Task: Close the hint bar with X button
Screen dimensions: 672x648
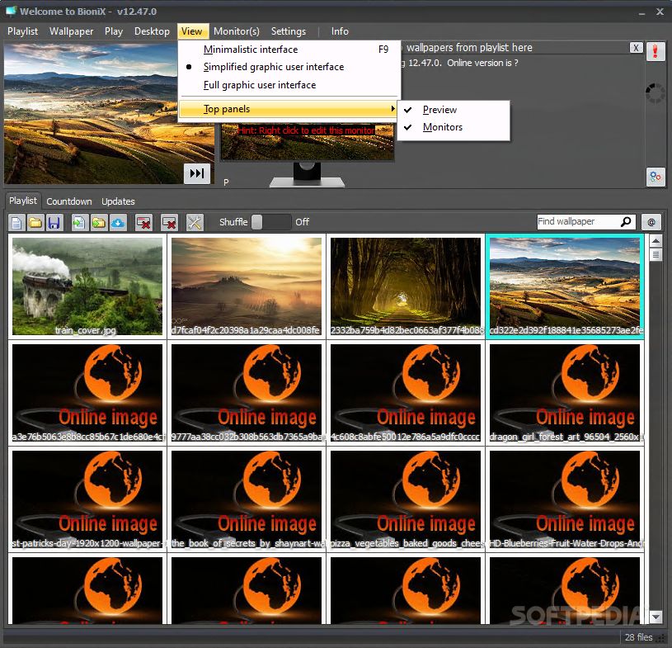Action: click(x=636, y=48)
